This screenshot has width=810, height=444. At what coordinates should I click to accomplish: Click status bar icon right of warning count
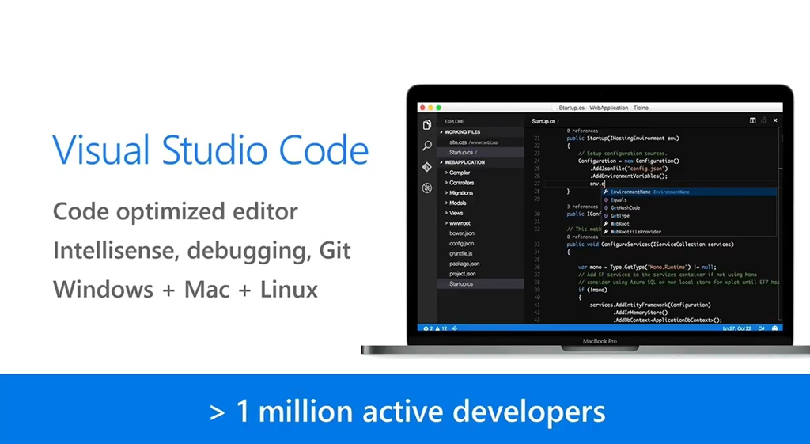tap(455, 328)
